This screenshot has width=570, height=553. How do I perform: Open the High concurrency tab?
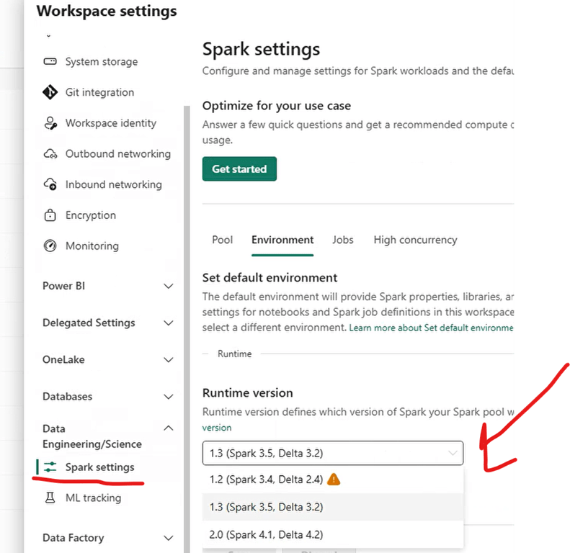click(x=415, y=240)
